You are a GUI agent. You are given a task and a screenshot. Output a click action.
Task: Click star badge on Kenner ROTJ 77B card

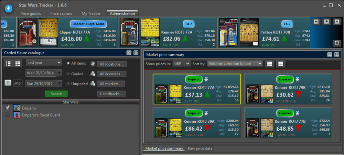click(x=297, y=113)
